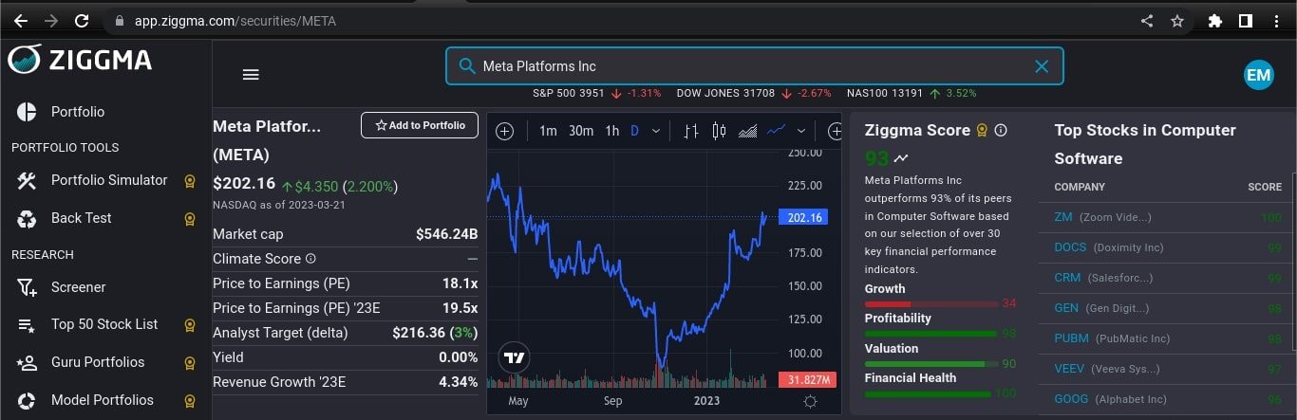Clear the Meta Platforms Inc search text
This screenshot has width=1297, height=420.
1042,66
